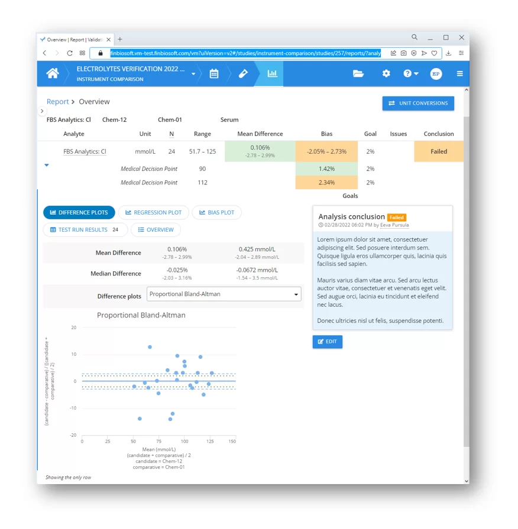
Task: Follow the Report breadcrumb link
Action: tap(57, 102)
